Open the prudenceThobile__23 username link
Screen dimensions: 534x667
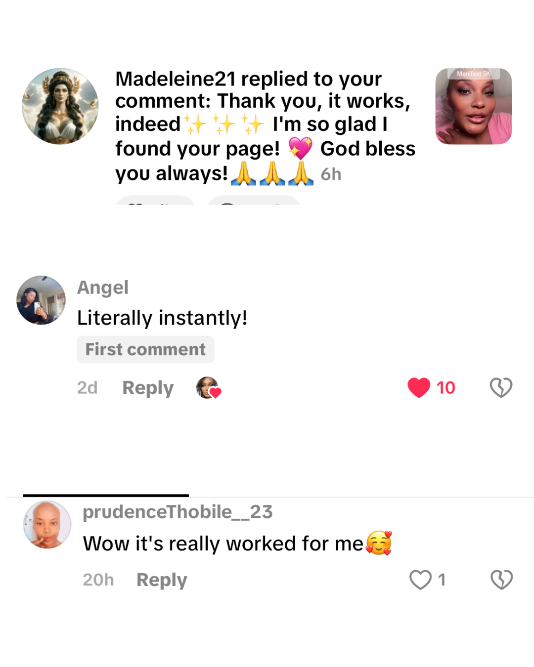click(178, 512)
